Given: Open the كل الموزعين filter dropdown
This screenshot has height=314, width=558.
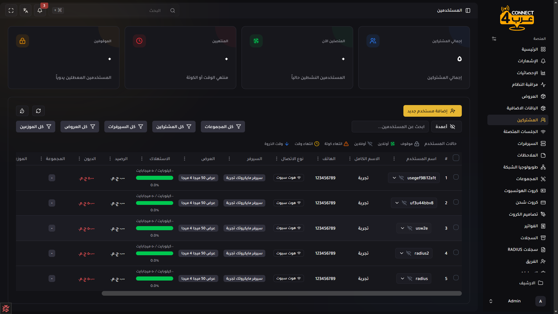Looking at the screenshot, I should pyautogui.click(x=35, y=127).
